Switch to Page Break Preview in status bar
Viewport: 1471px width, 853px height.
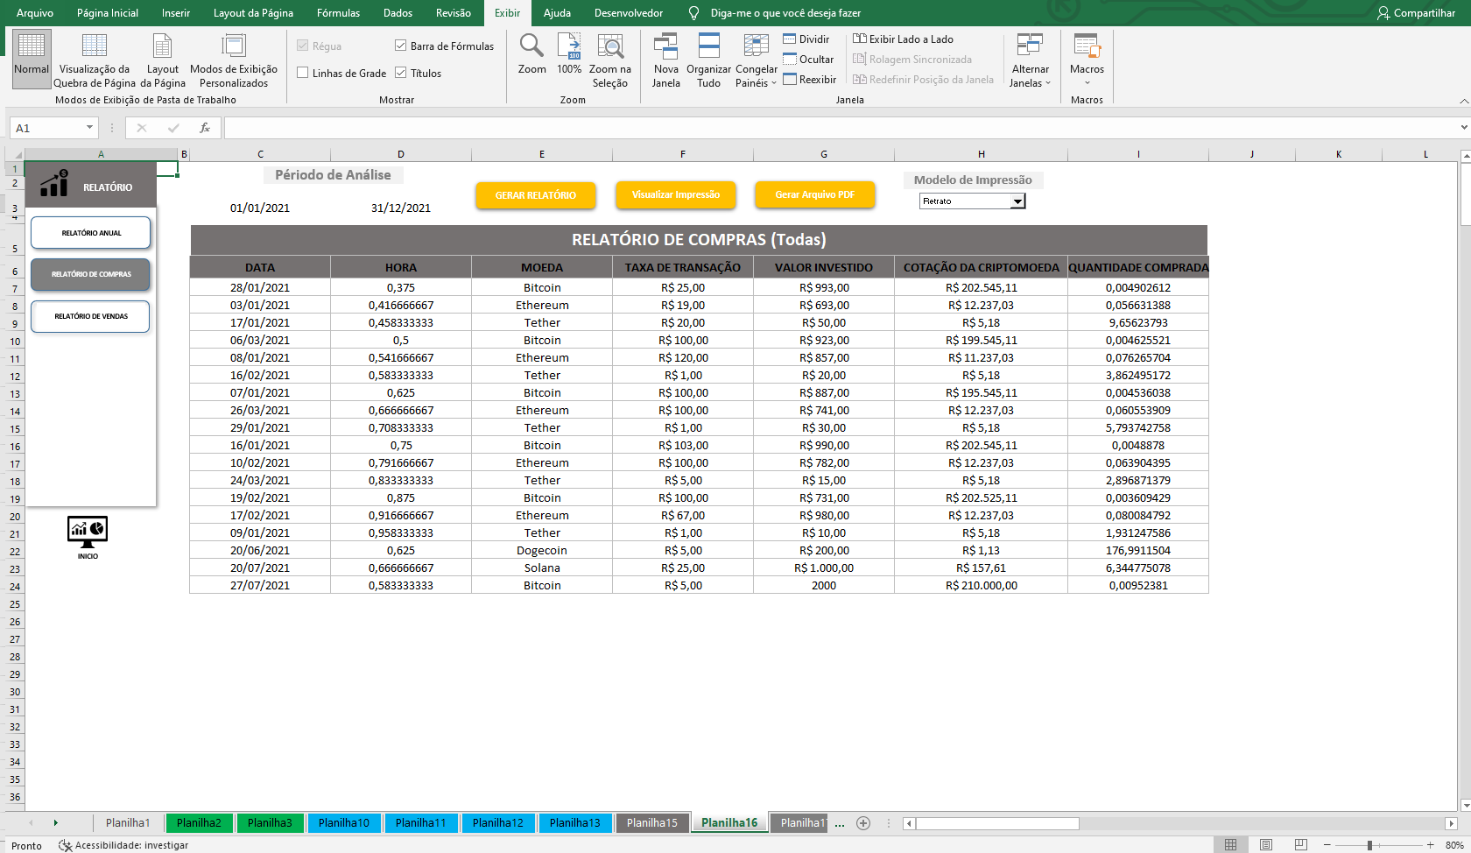tap(1301, 845)
